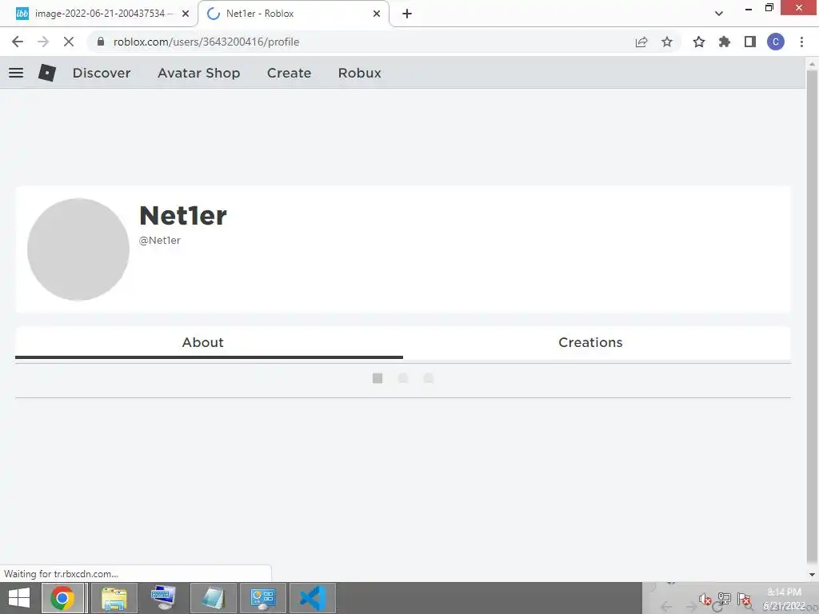The image size is (819, 614).
Task: Click the Chrome taskbar icon
Action: 62,598
